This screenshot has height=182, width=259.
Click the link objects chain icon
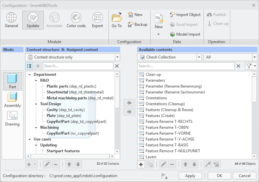pyautogui.click(x=208, y=164)
